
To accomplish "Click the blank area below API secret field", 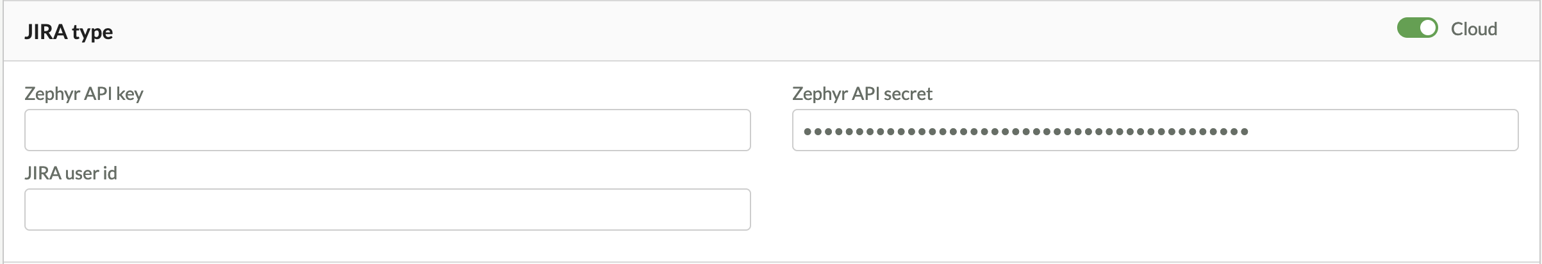I will pos(1154,205).
